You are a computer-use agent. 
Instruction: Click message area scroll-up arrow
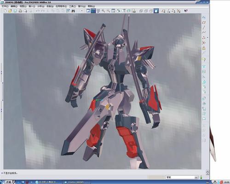207,171
